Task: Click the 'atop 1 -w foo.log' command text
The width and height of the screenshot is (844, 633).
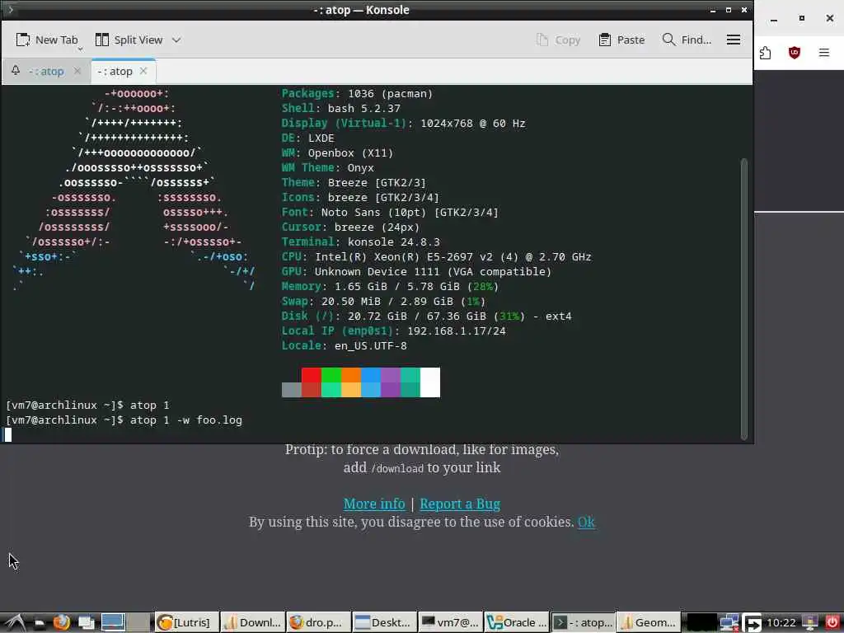Action: point(186,420)
